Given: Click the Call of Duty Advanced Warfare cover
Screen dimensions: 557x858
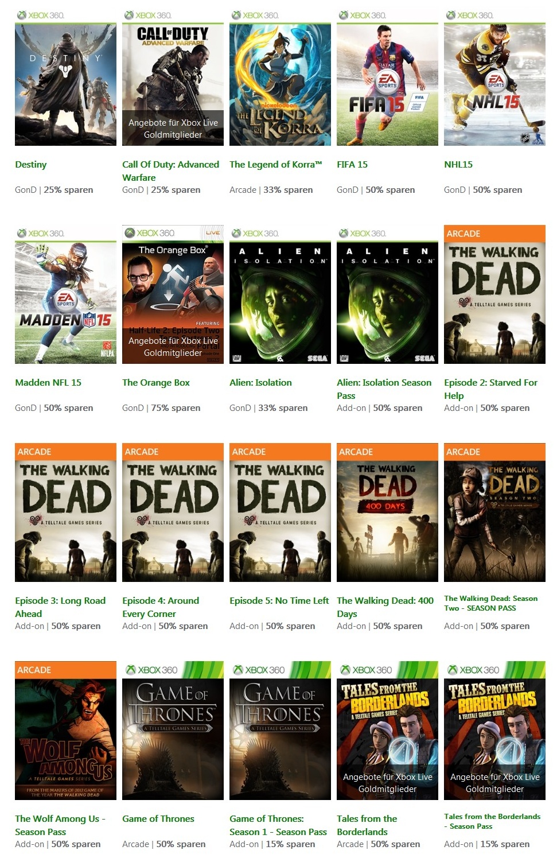Looking at the screenshot, I should pyautogui.click(x=173, y=76).
